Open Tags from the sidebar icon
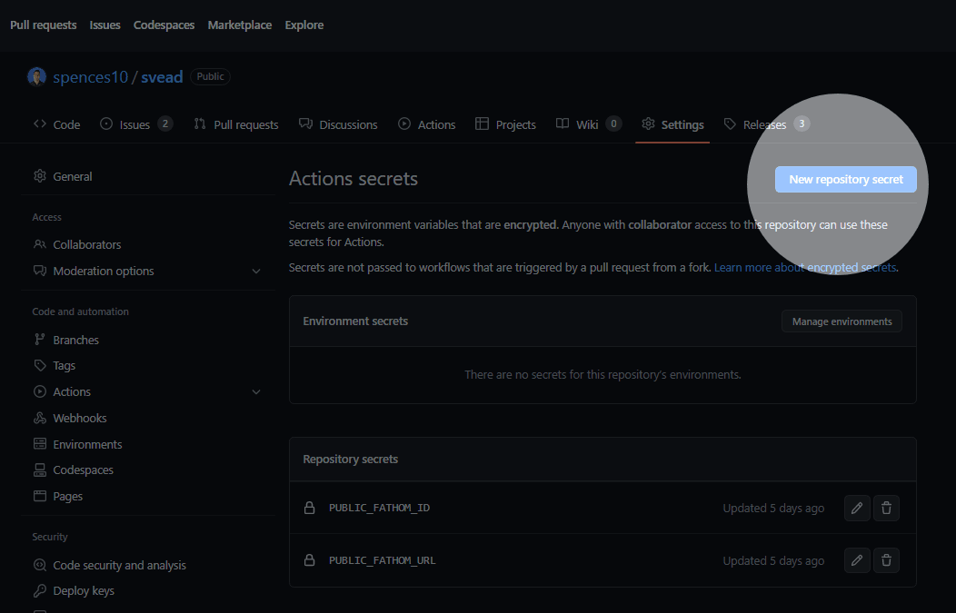956x613 pixels. 41,365
